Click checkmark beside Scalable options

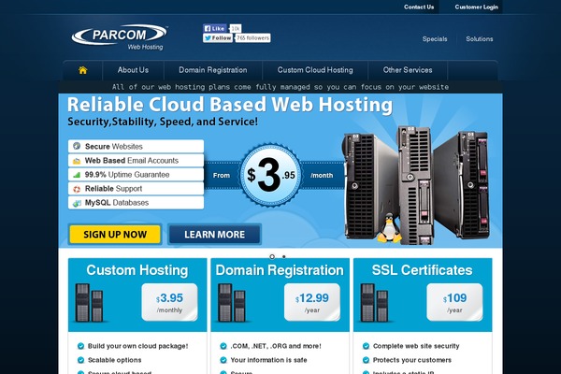click(x=80, y=360)
